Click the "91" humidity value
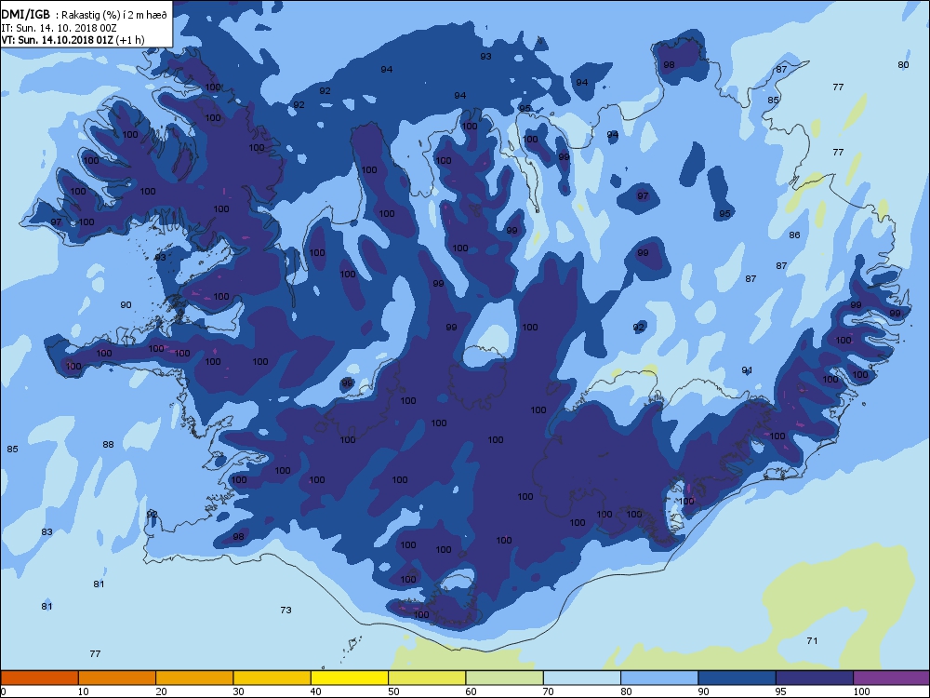930x698 pixels. coord(748,369)
